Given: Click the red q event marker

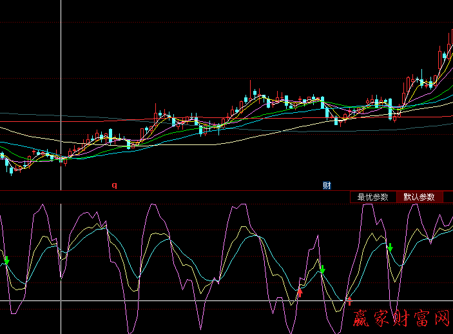Looking at the screenshot, I should click(115, 185).
